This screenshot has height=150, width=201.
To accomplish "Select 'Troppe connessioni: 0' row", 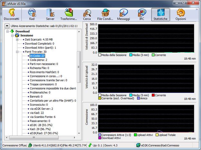I will [x=43, y=84].
